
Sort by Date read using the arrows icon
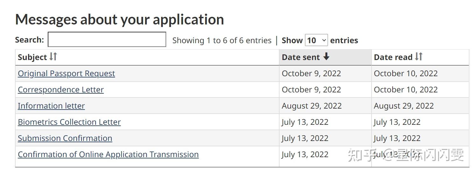419,57
